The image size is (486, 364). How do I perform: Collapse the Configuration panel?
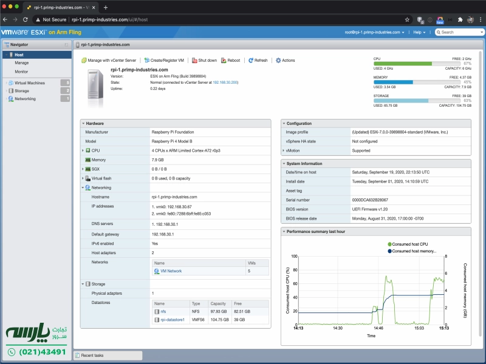tap(284, 124)
